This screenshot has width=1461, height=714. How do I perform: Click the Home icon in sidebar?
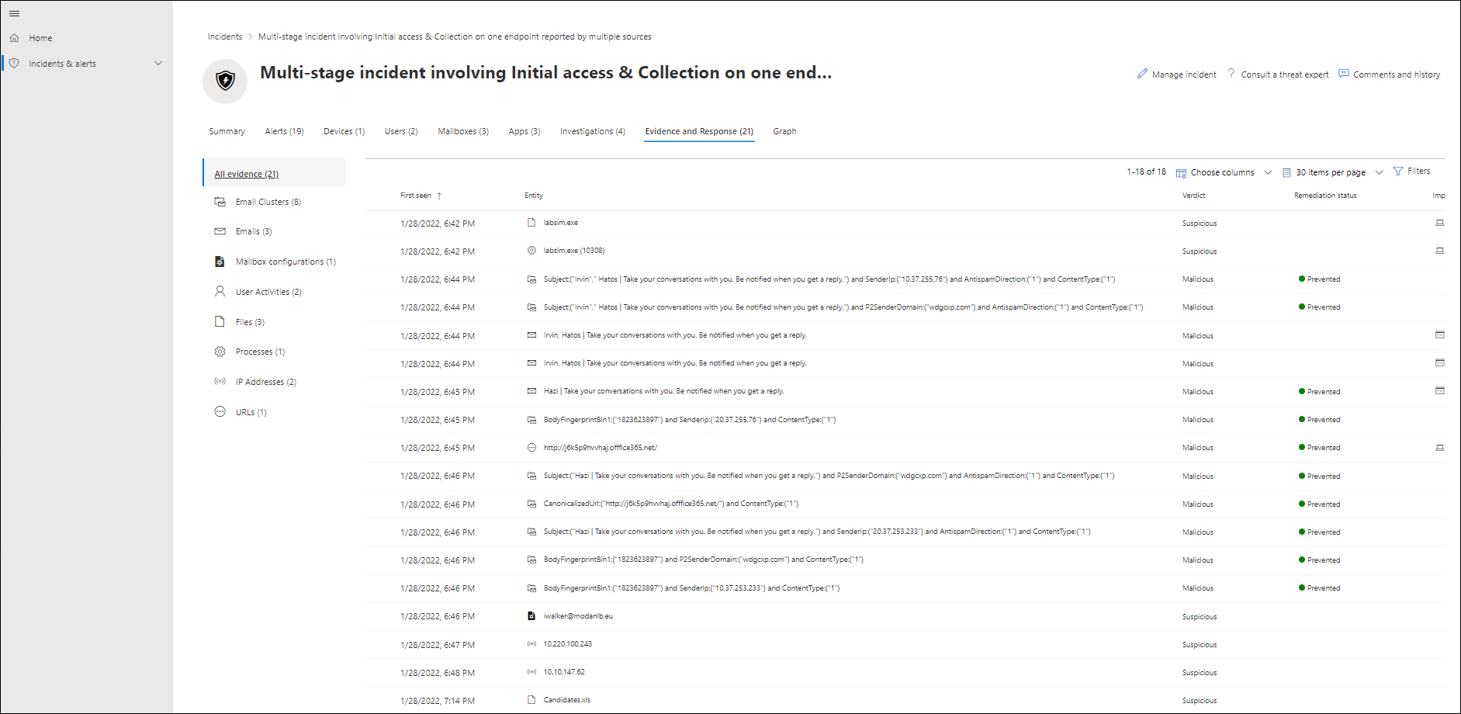coord(15,38)
